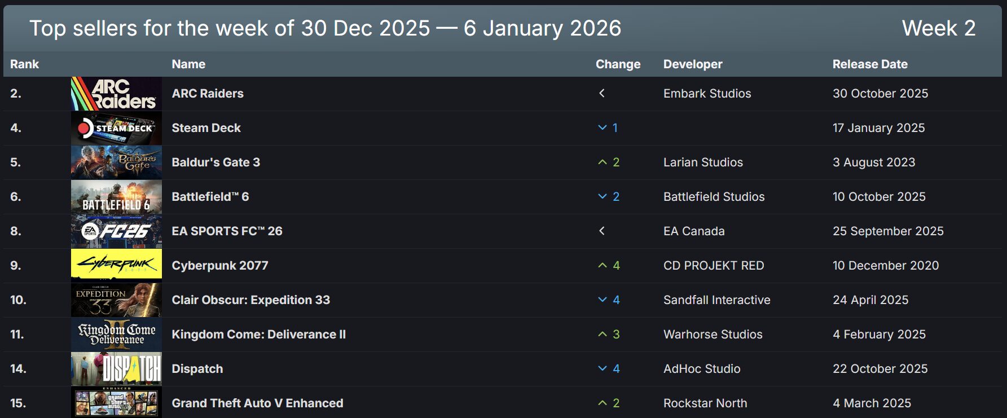Click the blue down arrow for Steam Deck

[603, 128]
